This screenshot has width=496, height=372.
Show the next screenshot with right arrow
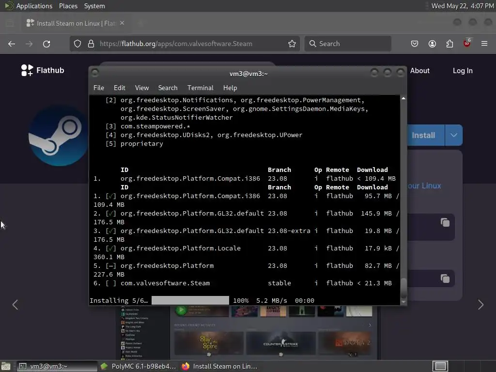pos(481,305)
